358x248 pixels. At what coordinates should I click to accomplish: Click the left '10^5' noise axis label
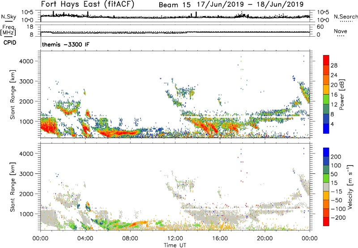[x=27, y=13]
